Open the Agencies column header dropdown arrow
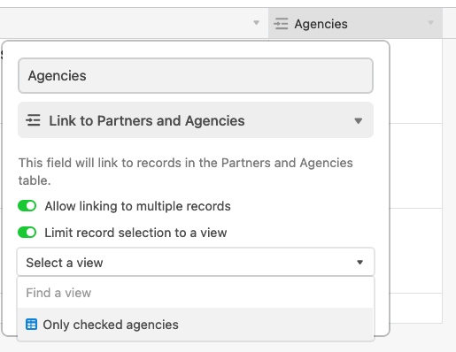Screen dimensions: 456x352 [430, 23]
